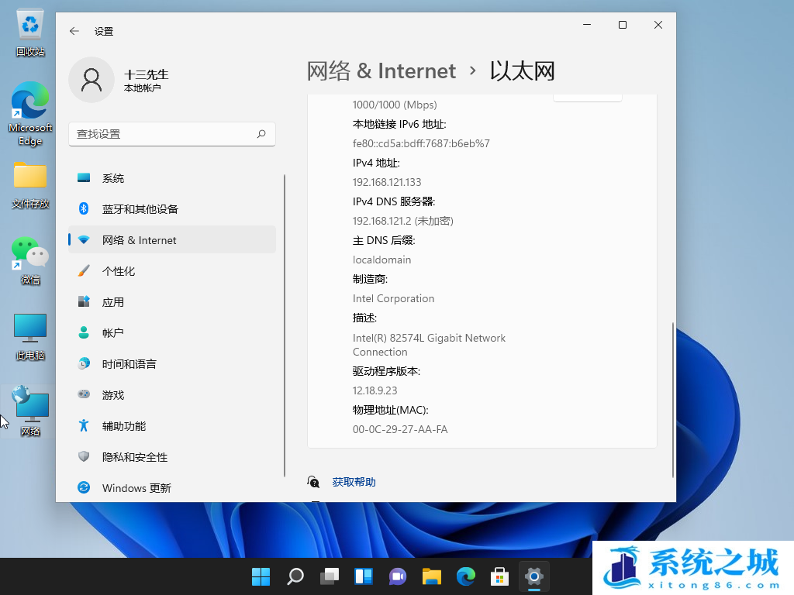Open 隐私和安全性 settings
This screenshot has height=595, width=794.
click(134, 457)
